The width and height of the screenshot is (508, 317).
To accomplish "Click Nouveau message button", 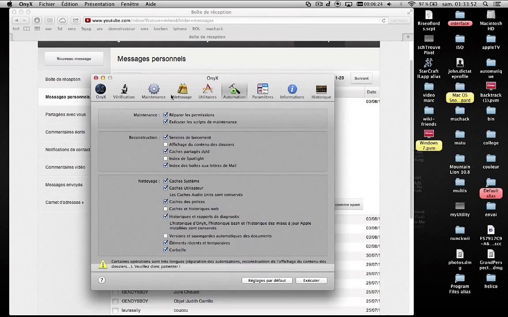I will click(x=74, y=59).
